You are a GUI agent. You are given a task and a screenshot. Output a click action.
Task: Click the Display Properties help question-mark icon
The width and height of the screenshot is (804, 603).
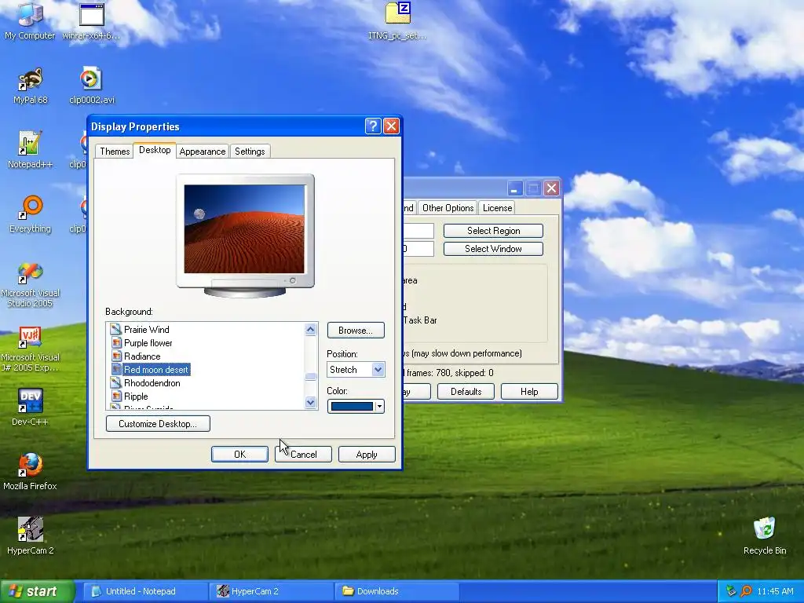click(x=373, y=126)
